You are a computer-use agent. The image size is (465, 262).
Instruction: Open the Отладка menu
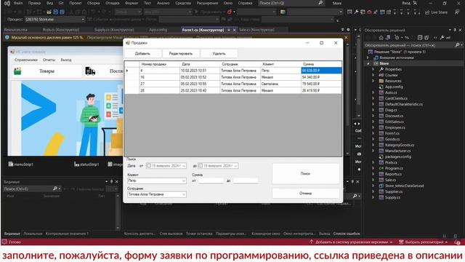point(113,3)
